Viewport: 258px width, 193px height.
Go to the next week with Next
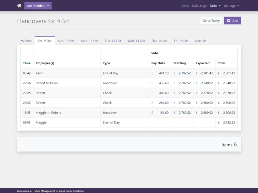pyautogui.click(x=200, y=41)
